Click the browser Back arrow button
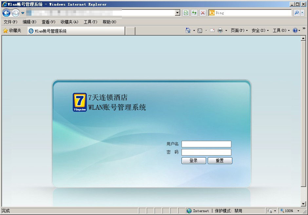Viewport: 308px width, 215px height. click(x=6, y=13)
